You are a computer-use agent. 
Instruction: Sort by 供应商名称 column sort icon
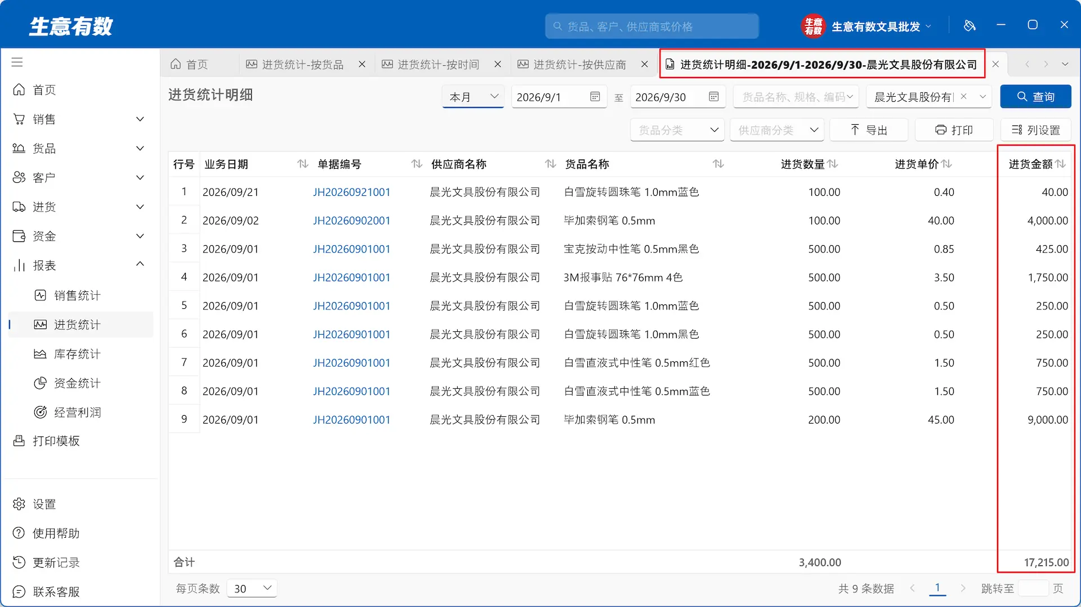551,164
